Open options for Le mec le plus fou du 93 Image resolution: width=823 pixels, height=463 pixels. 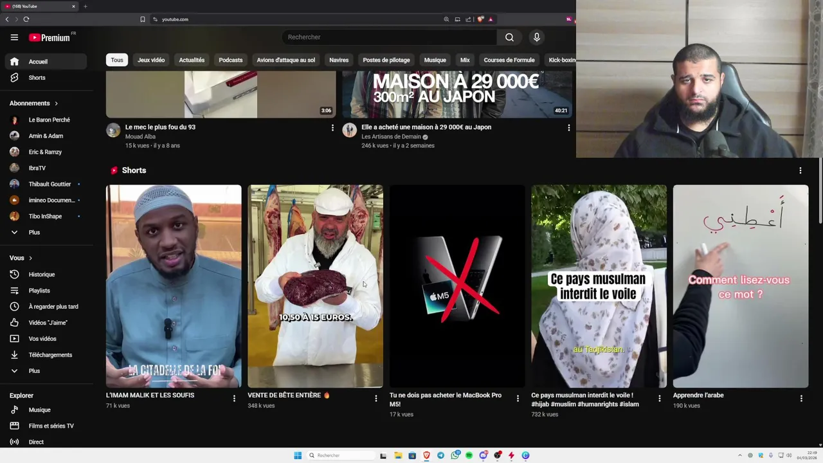coord(332,128)
